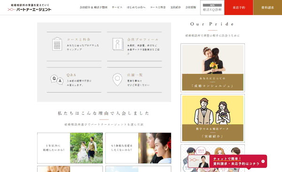Open the 支店紹介 menu item
Image resolution: width=282 pixels, height=172 pixels.
pos(175,7)
